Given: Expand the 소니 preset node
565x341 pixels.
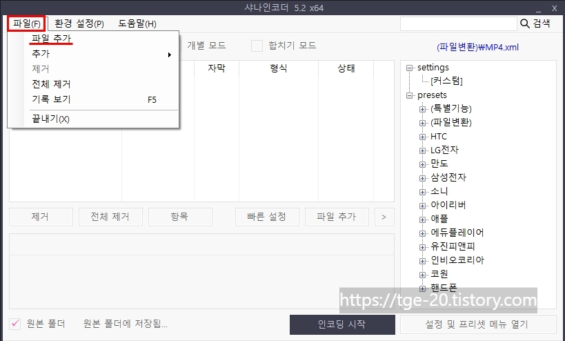Looking at the screenshot, I should click(x=422, y=192).
